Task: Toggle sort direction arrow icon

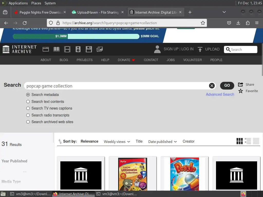Action: pyautogui.click(x=60, y=142)
